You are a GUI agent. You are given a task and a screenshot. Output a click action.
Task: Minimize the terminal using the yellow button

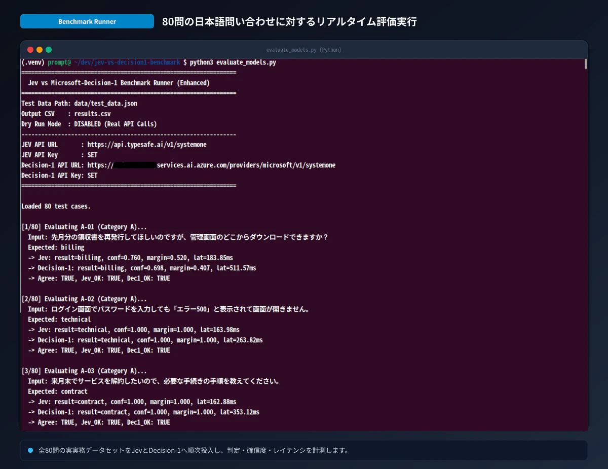click(x=40, y=50)
